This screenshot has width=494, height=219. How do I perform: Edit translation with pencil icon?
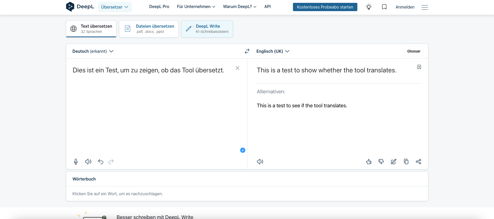(394, 162)
